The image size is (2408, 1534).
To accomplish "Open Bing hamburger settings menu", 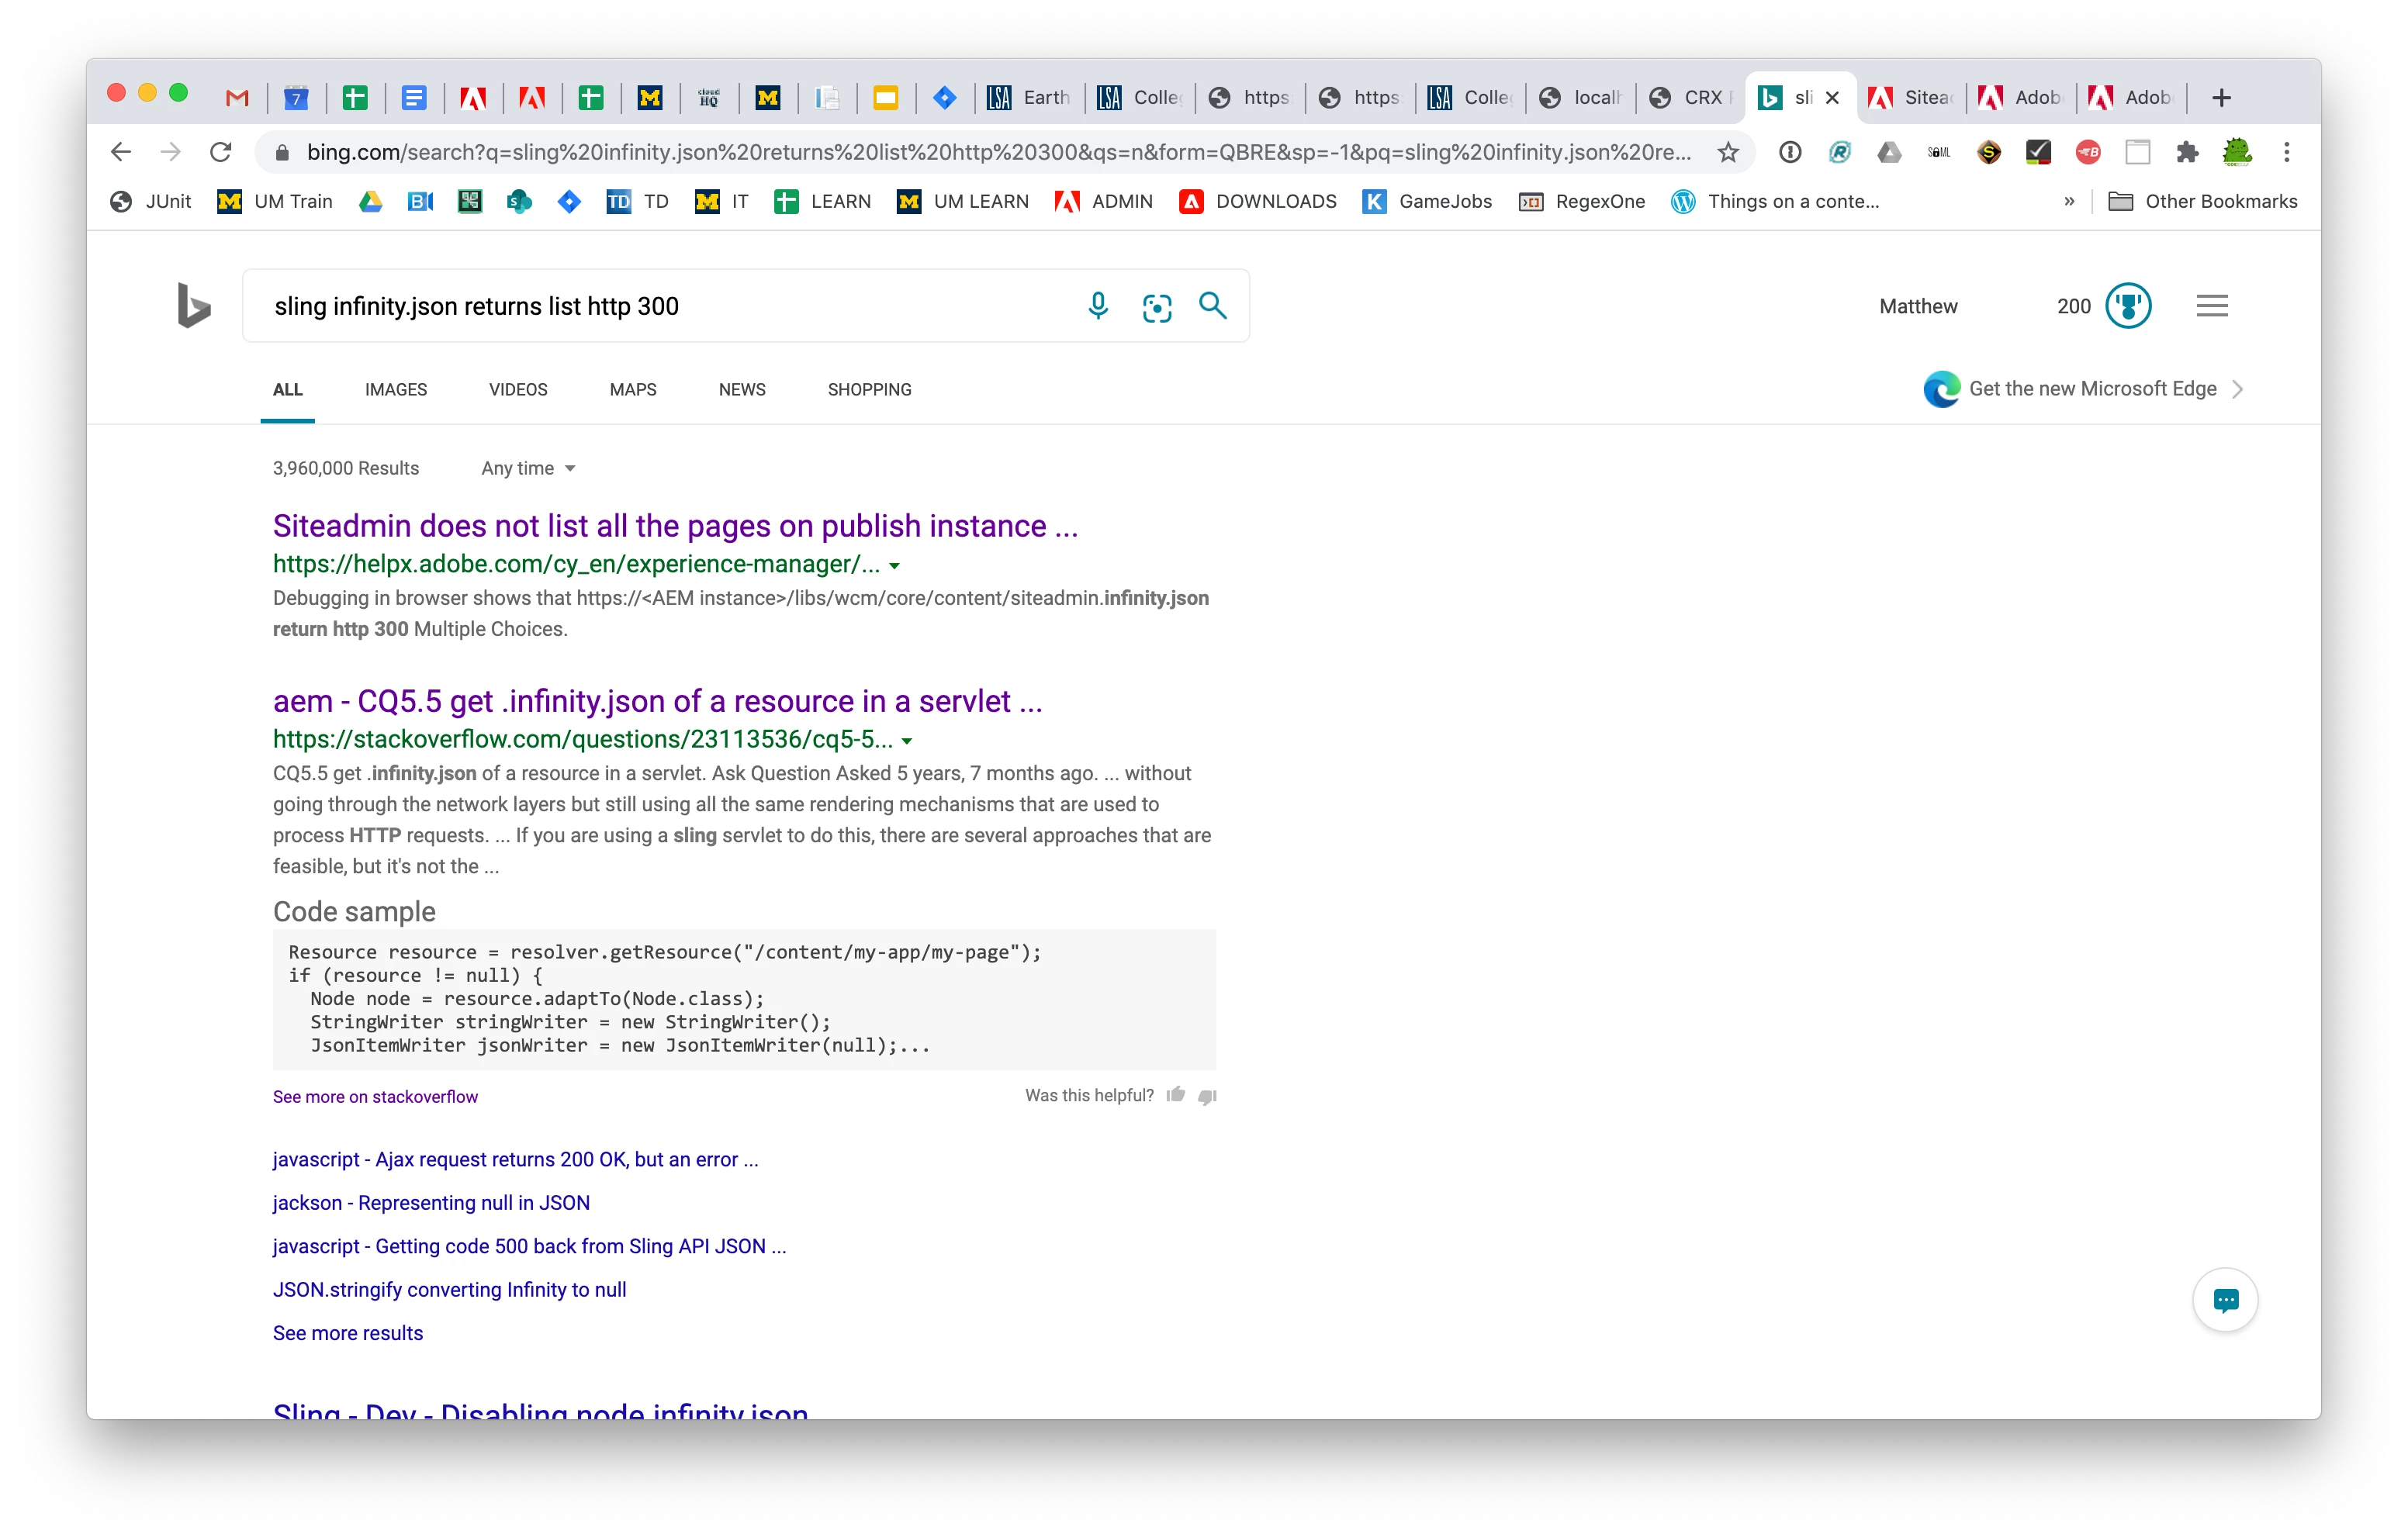I will point(2211,306).
